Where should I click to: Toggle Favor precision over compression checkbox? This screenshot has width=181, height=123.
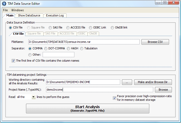point(114,98)
